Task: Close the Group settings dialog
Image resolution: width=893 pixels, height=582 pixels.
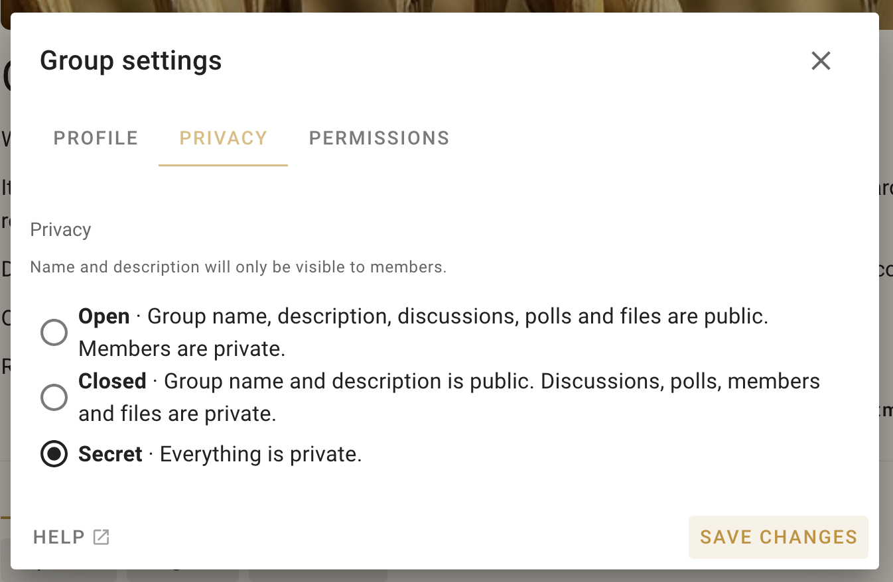Action: (821, 61)
